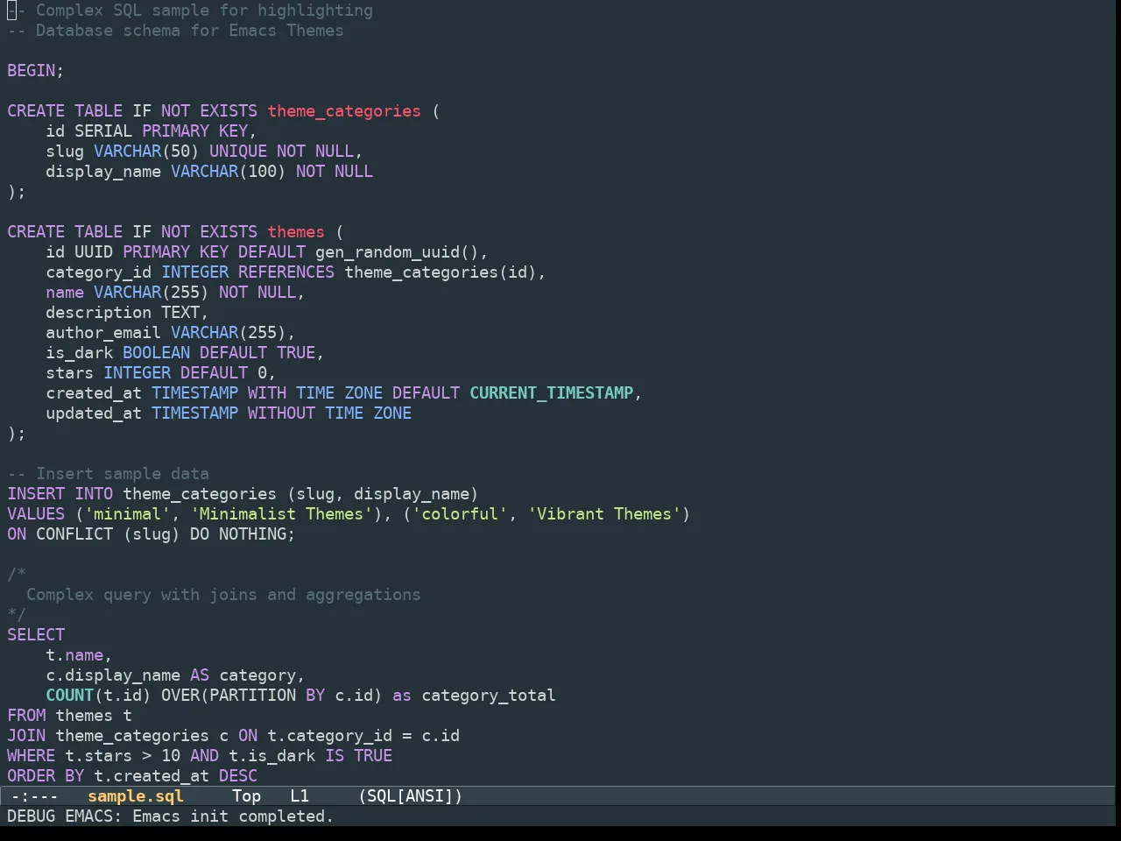Click the 'colorful' string literal
Viewport: 1121px width, 841px height.
pos(460,513)
